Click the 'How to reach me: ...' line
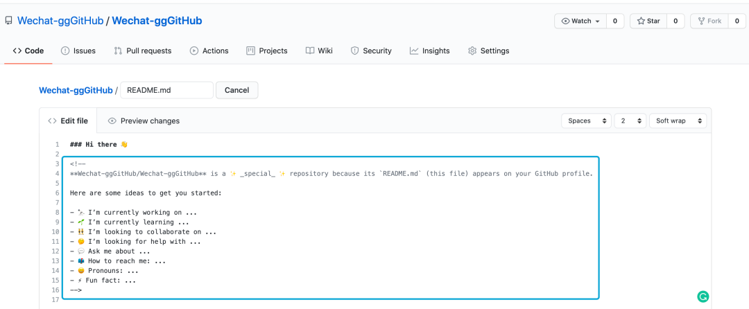Image resolution: width=749 pixels, height=309 pixels. coord(117,261)
